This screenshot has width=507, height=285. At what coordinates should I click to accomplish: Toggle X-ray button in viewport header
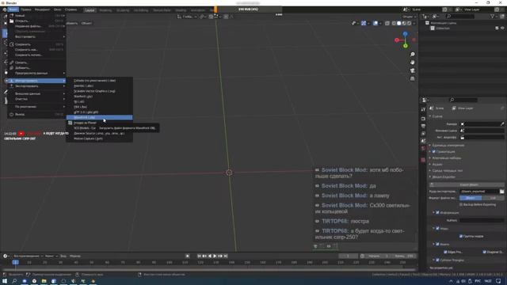(387, 23)
